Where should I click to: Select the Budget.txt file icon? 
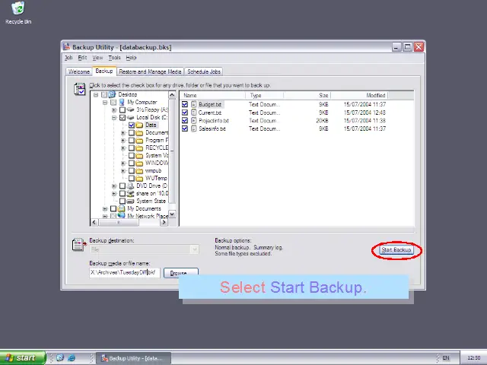[193, 104]
